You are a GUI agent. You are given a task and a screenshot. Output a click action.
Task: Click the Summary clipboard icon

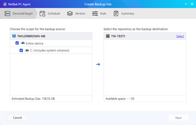coord(116,14)
